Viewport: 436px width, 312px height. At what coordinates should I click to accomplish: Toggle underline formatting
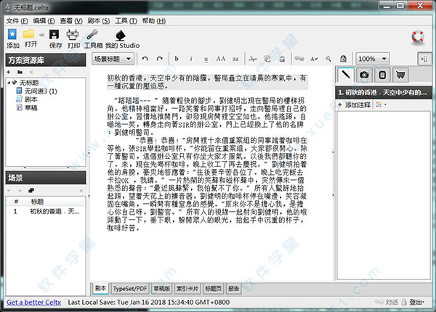[x=204, y=58]
